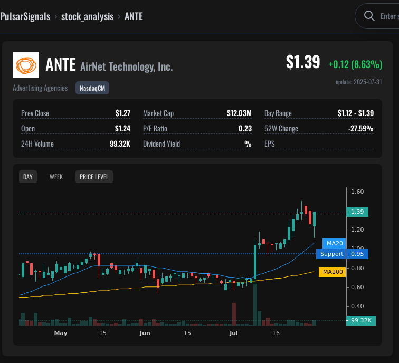The width and height of the screenshot is (399, 363).
Task: Click the 0.95 support price tag
Action: 357,254
